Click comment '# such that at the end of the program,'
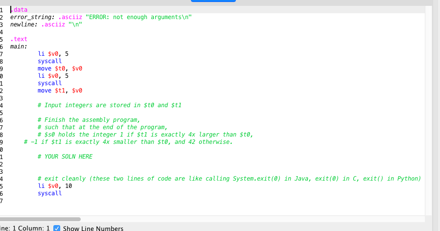The width and height of the screenshot is (440, 231). (x=102, y=127)
